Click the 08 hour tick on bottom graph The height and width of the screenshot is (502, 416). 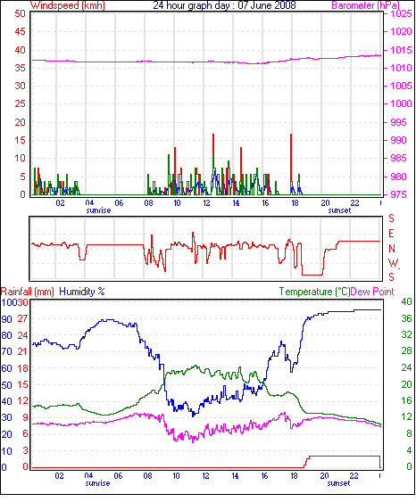[147, 476]
